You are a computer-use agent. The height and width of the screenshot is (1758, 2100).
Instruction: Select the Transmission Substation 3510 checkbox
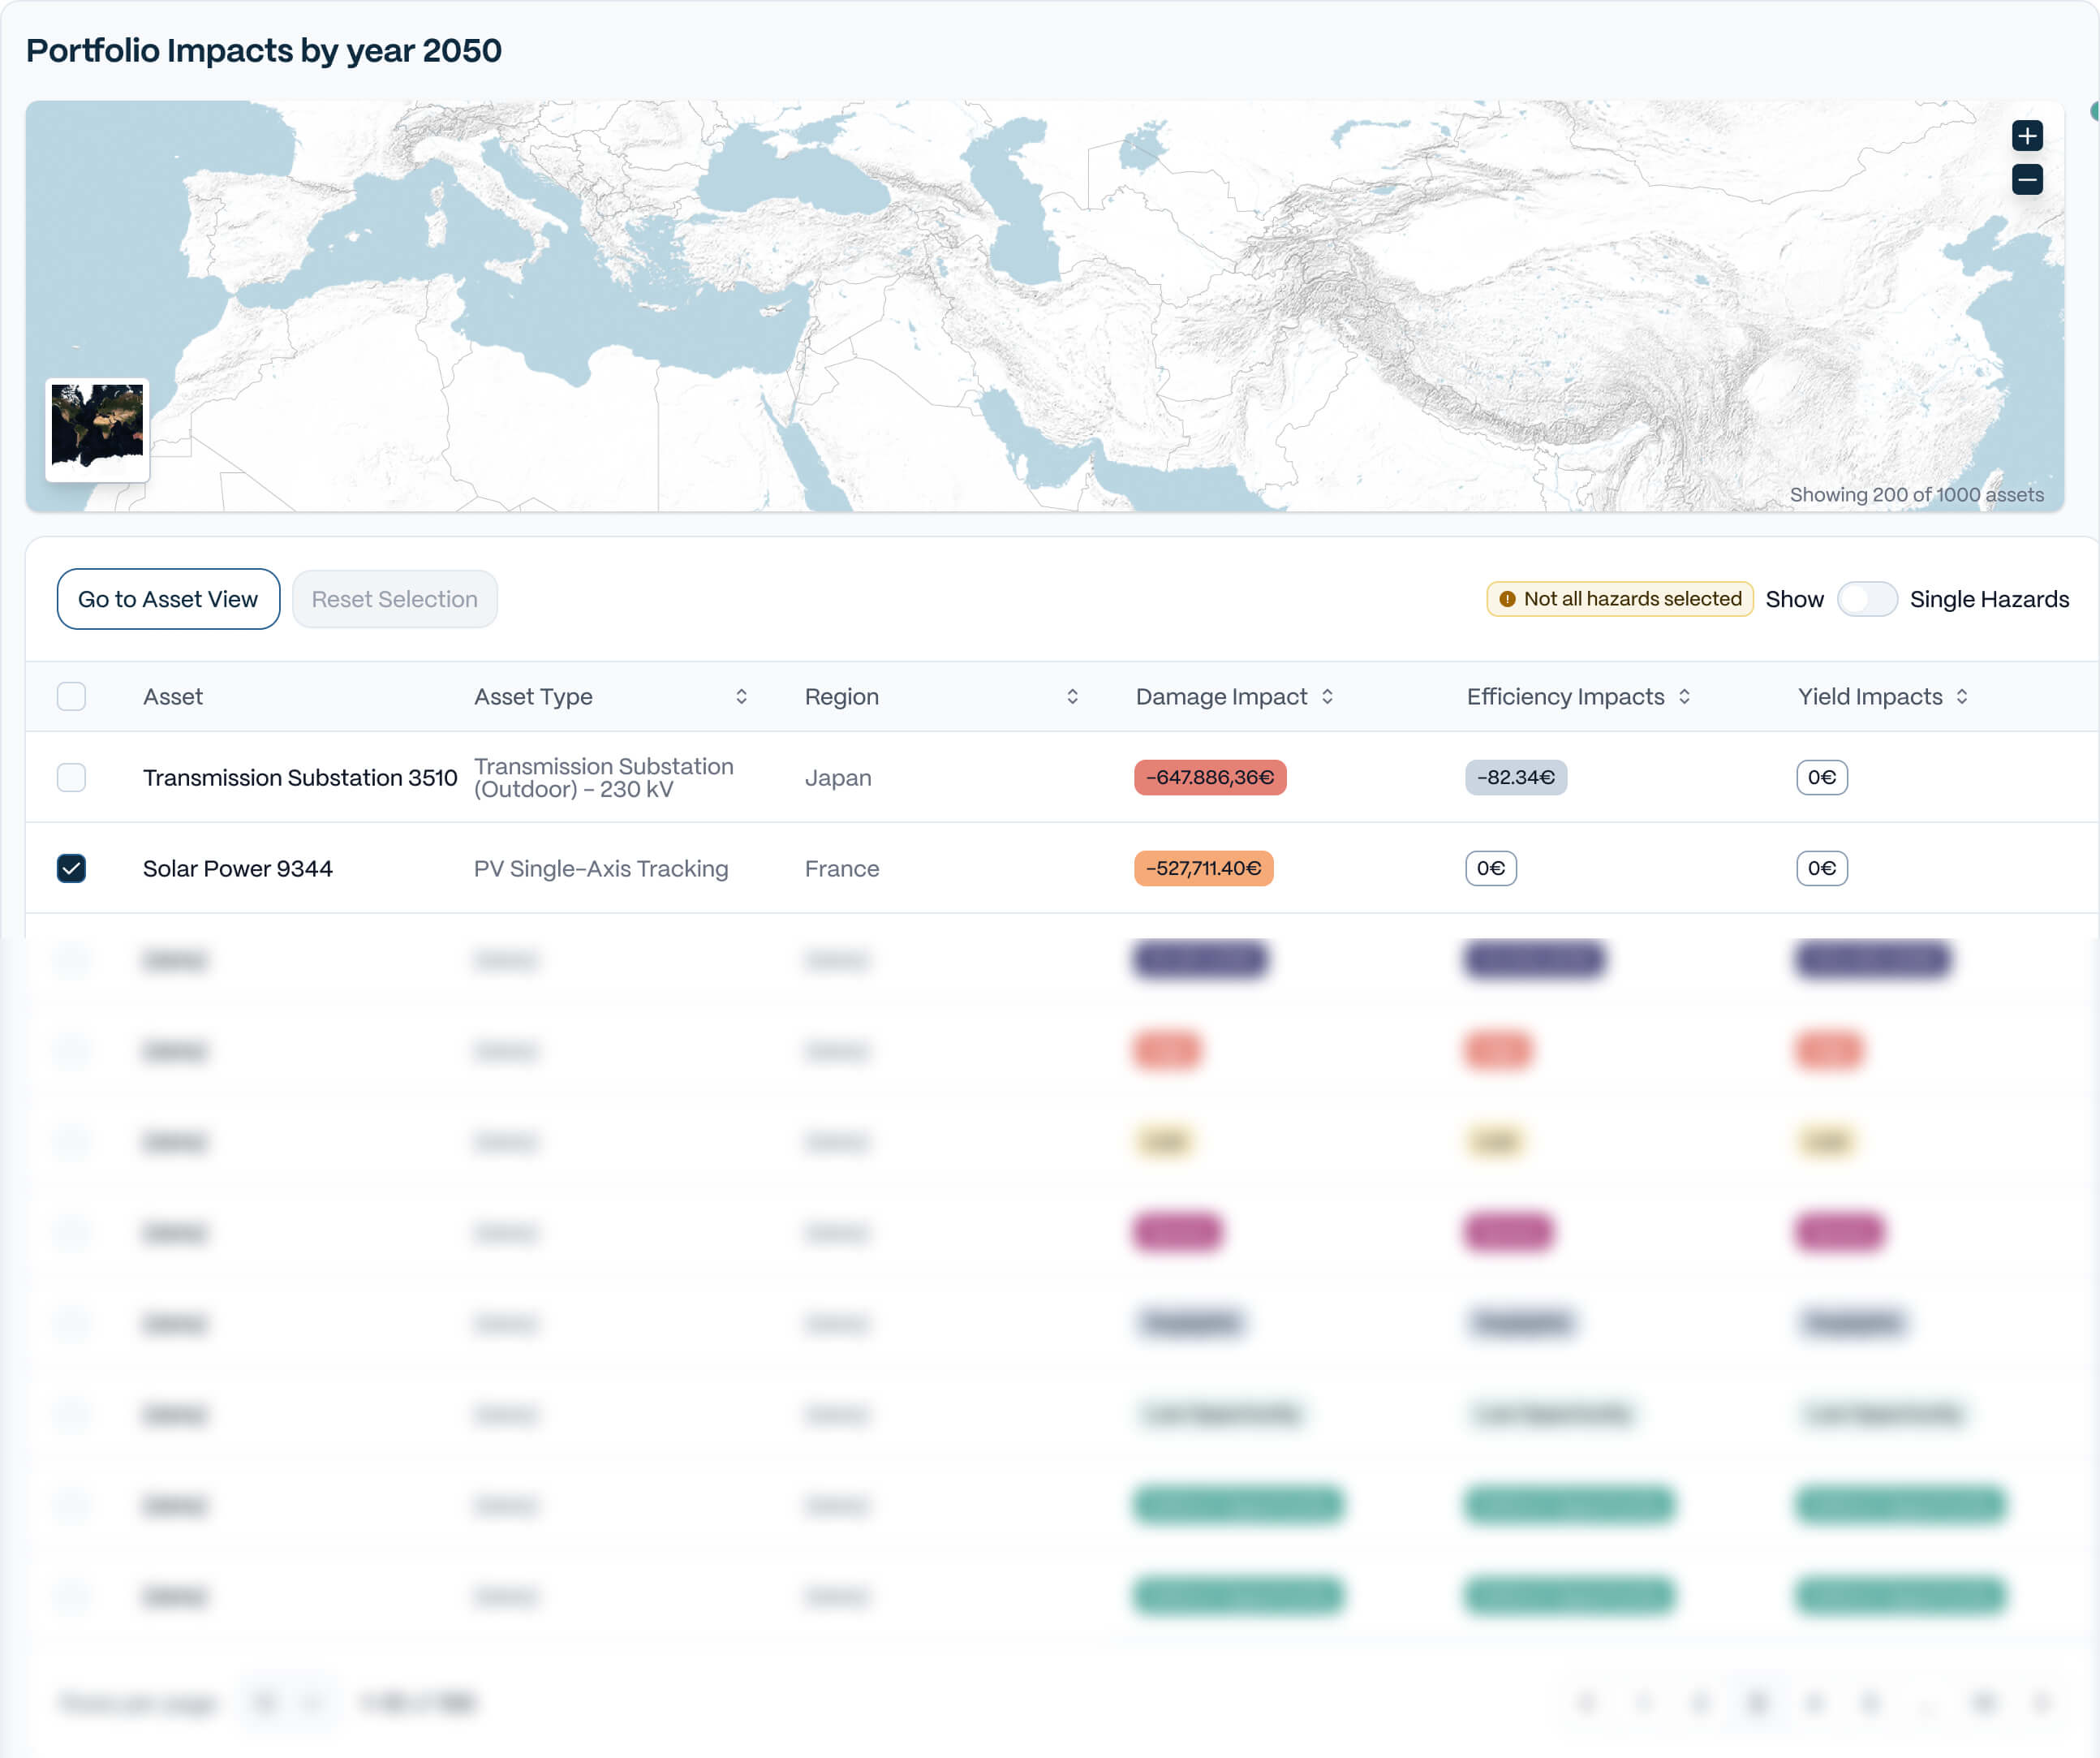click(71, 777)
